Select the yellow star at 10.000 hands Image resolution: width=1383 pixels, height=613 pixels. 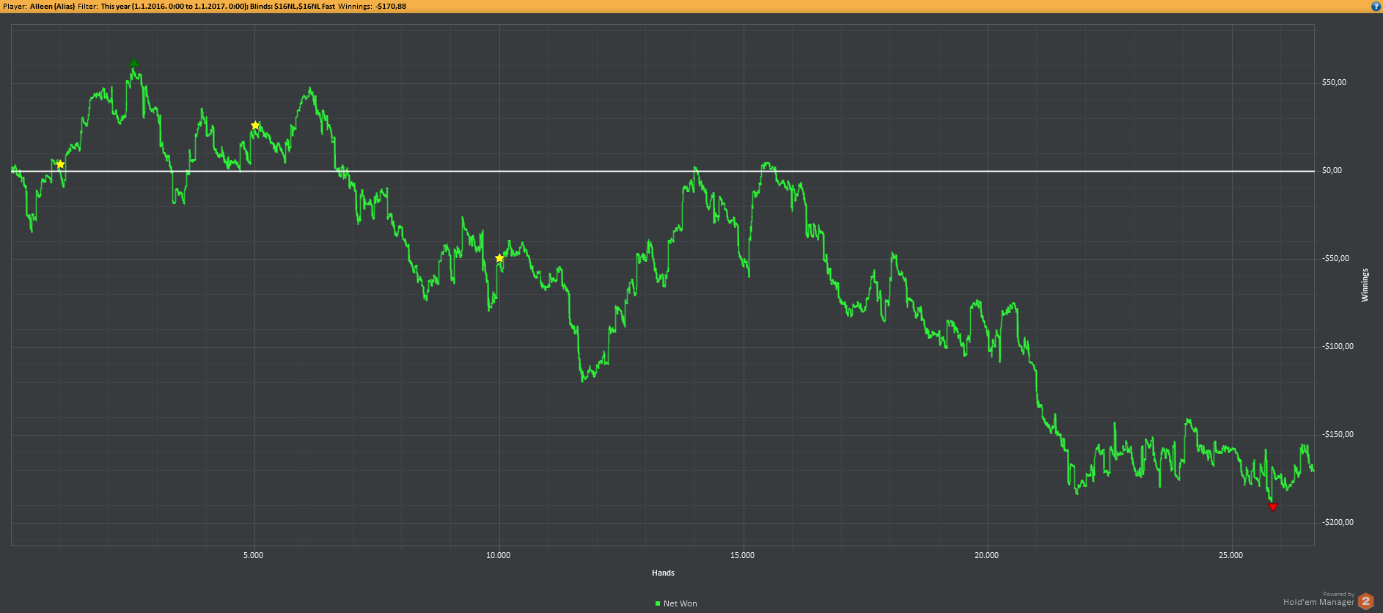499,258
